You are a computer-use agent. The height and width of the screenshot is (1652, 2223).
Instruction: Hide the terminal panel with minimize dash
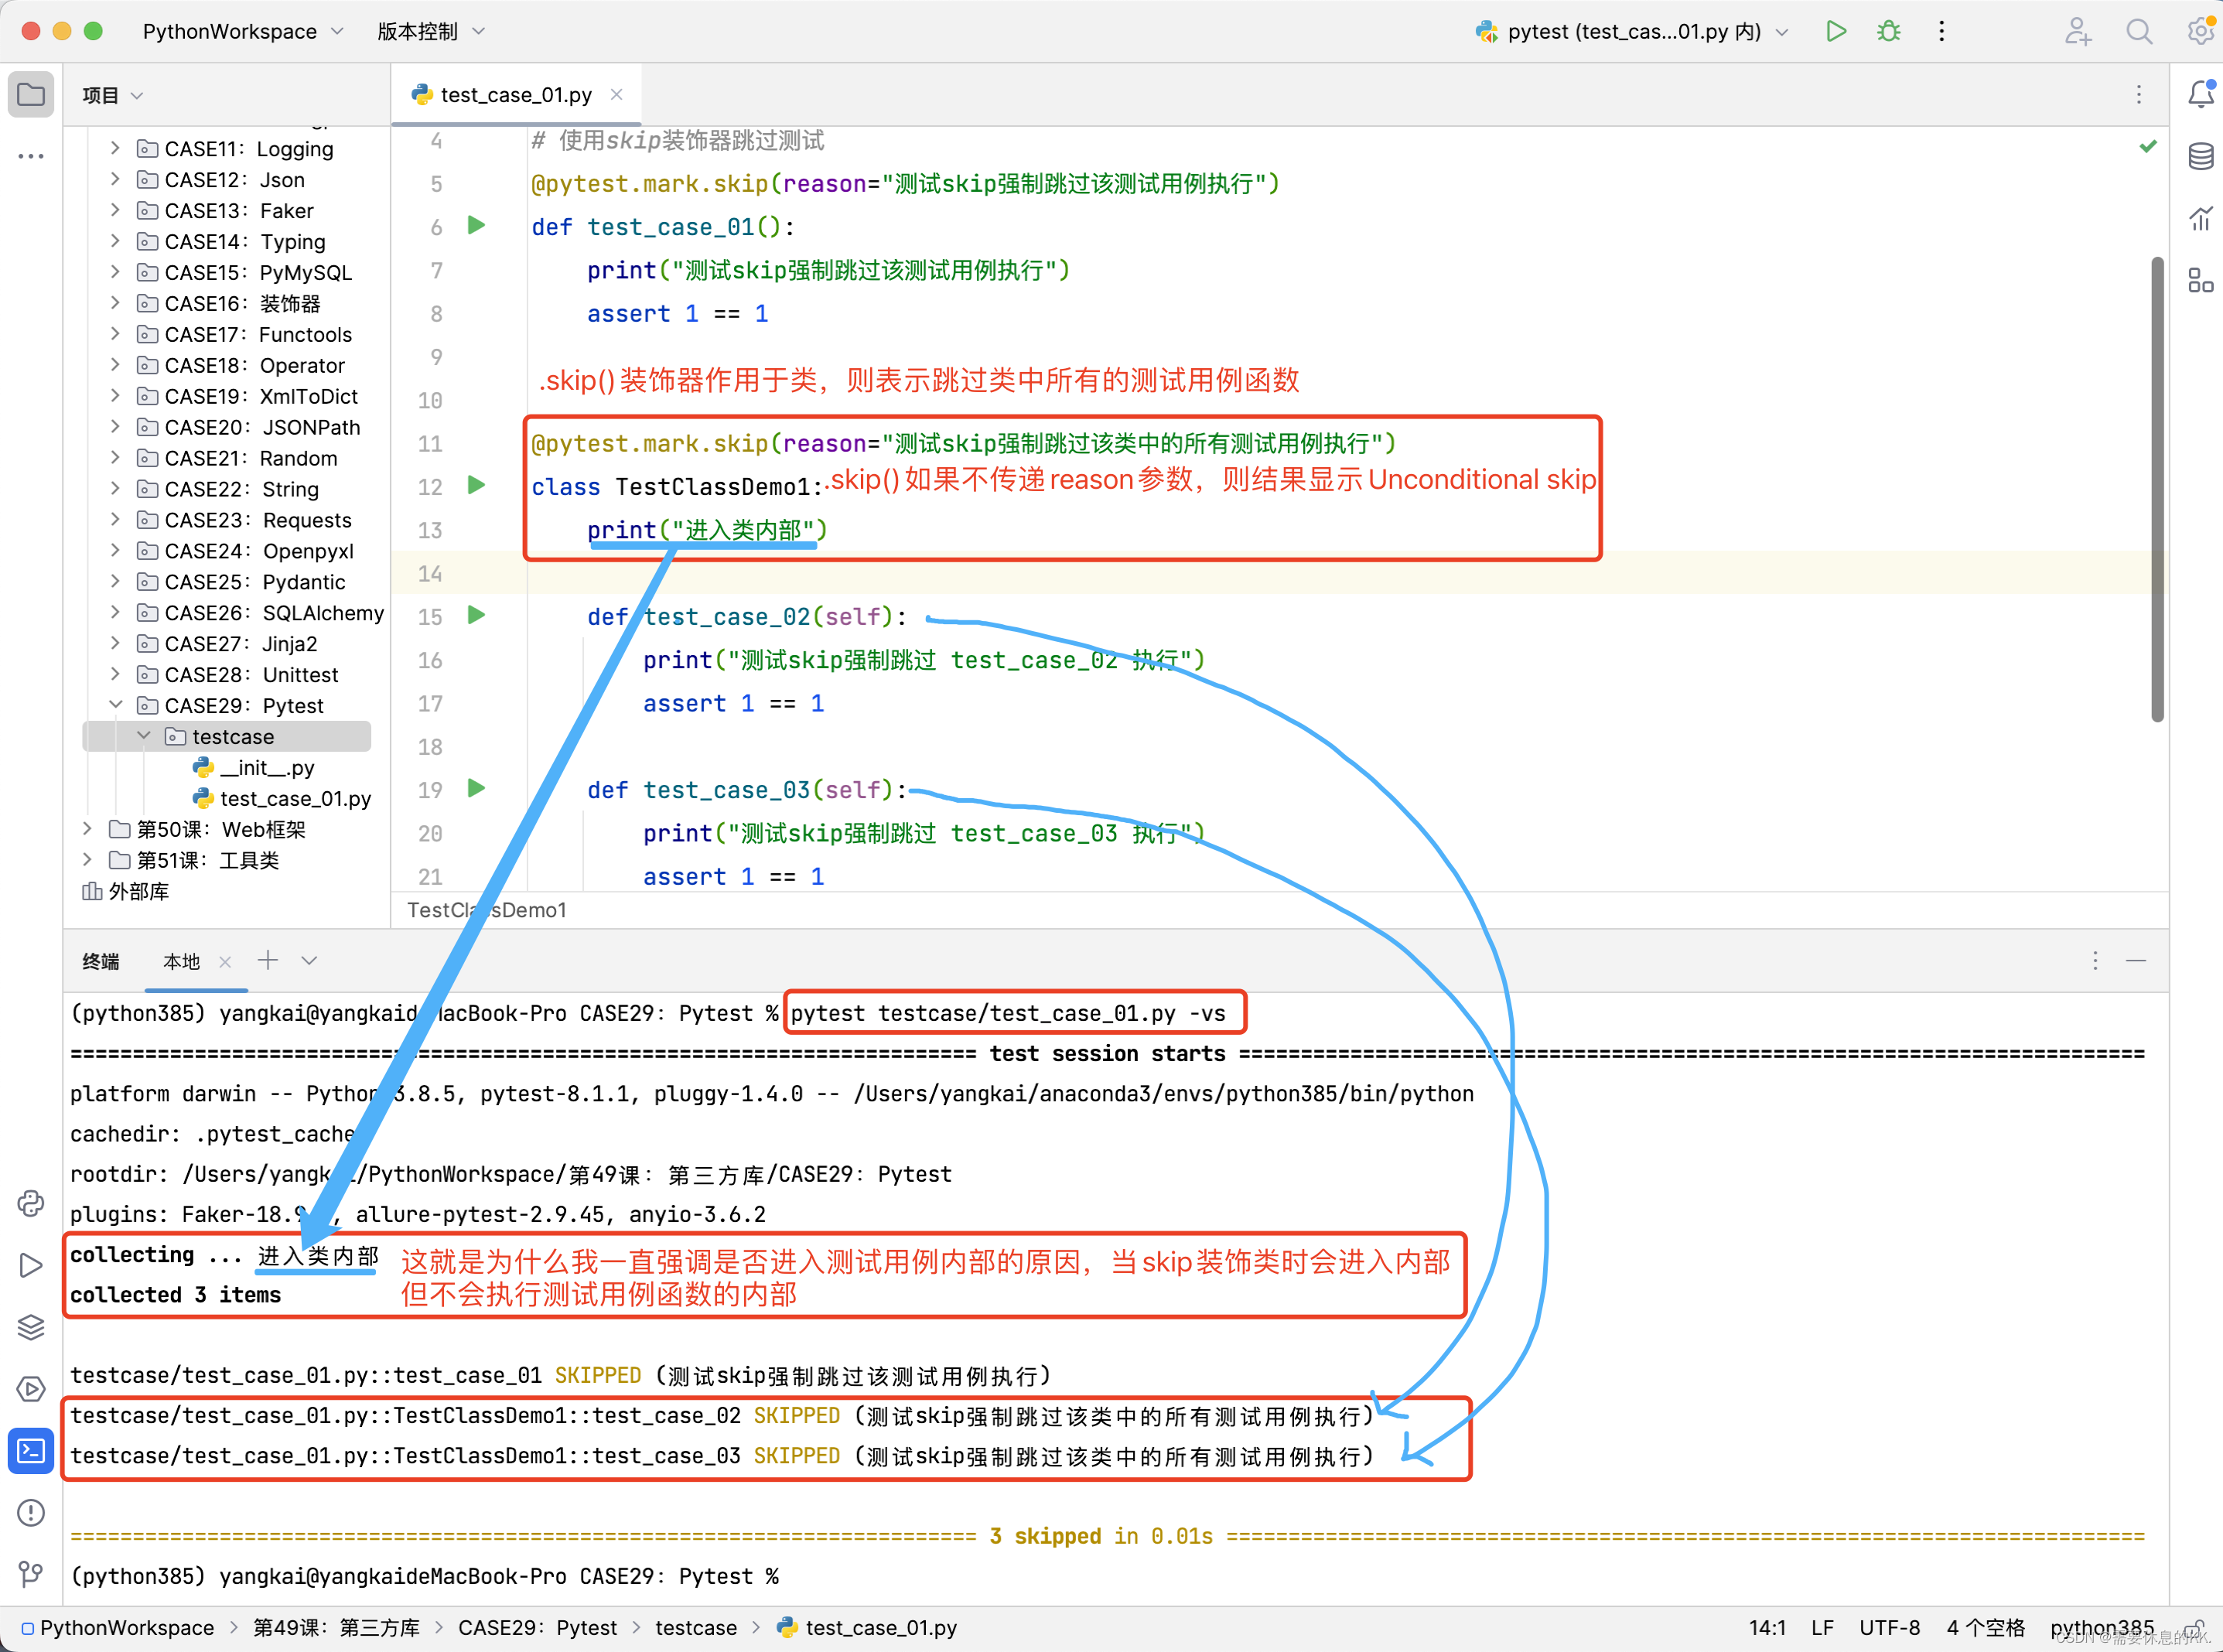[2136, 961]
